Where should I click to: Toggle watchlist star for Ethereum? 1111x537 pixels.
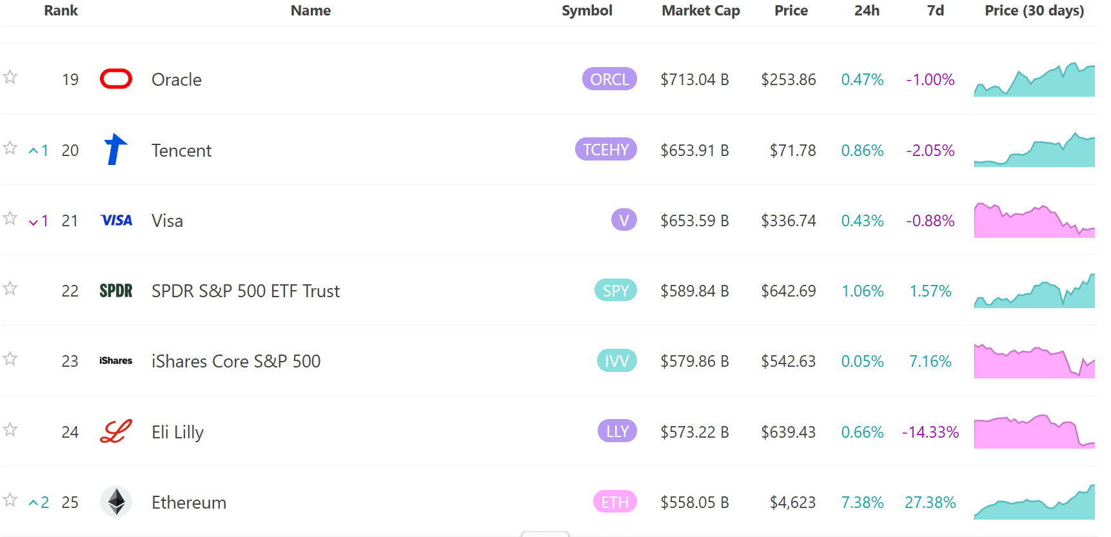click(x=10, y=500)
